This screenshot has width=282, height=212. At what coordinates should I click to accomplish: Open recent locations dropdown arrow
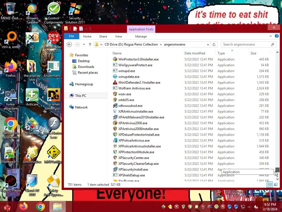(84, 44)
